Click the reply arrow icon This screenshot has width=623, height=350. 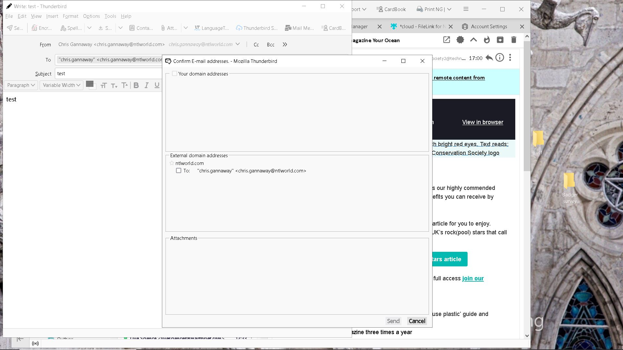489,58
